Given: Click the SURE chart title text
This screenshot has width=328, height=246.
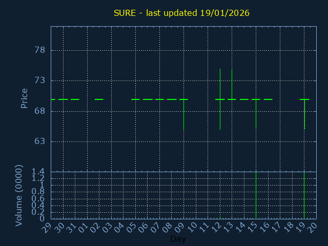Looking at the screenshot, I should pos(181,13).
